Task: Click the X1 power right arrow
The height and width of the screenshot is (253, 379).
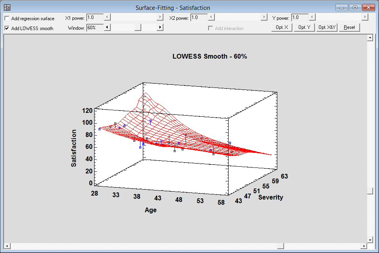Action: [x=160, y=17]
